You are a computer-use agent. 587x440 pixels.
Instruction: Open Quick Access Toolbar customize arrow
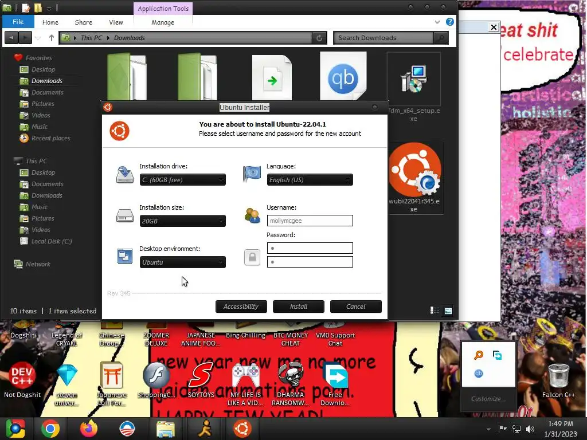pyautogui.click(x=49, y=8)
